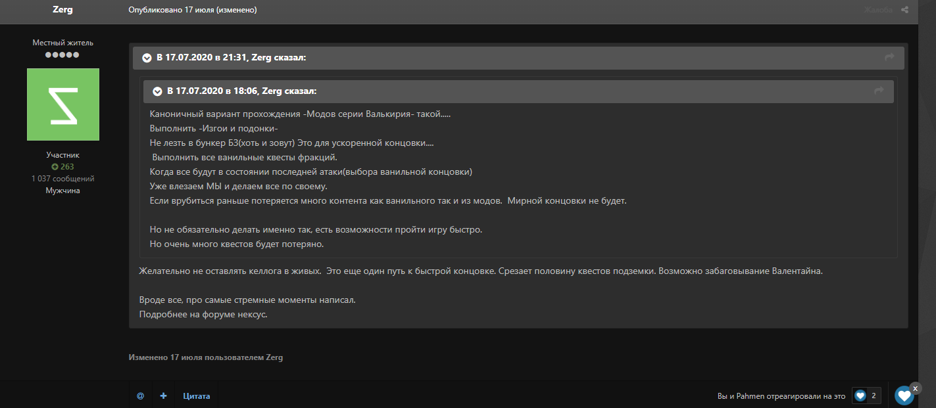
Task: Toggle the large heart like reaction
Action: tap(904, 396)
